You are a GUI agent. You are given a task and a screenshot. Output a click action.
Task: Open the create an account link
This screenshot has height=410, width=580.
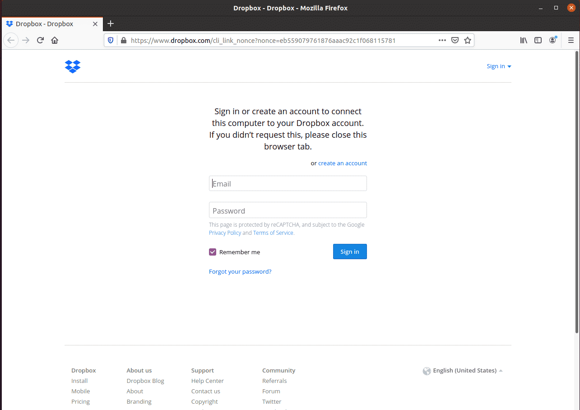343,163
